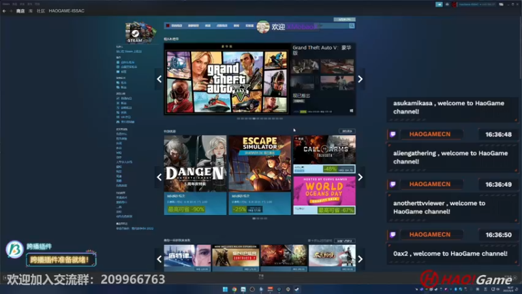Show previous special offers page

(159, 177)
